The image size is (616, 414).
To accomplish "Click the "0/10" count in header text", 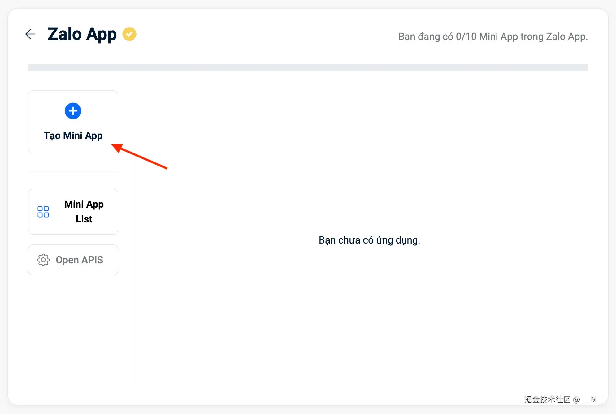I will [x=466, y=37].
